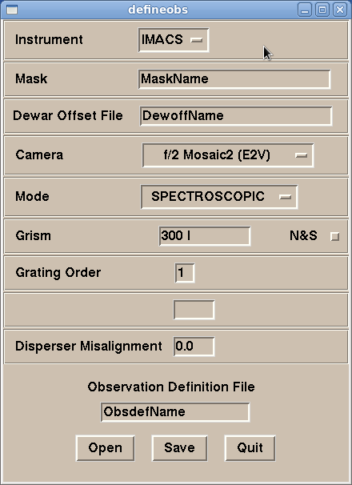Click the Mask label text
The height and width of the screenshot is (485, 352).
point(31,79)
